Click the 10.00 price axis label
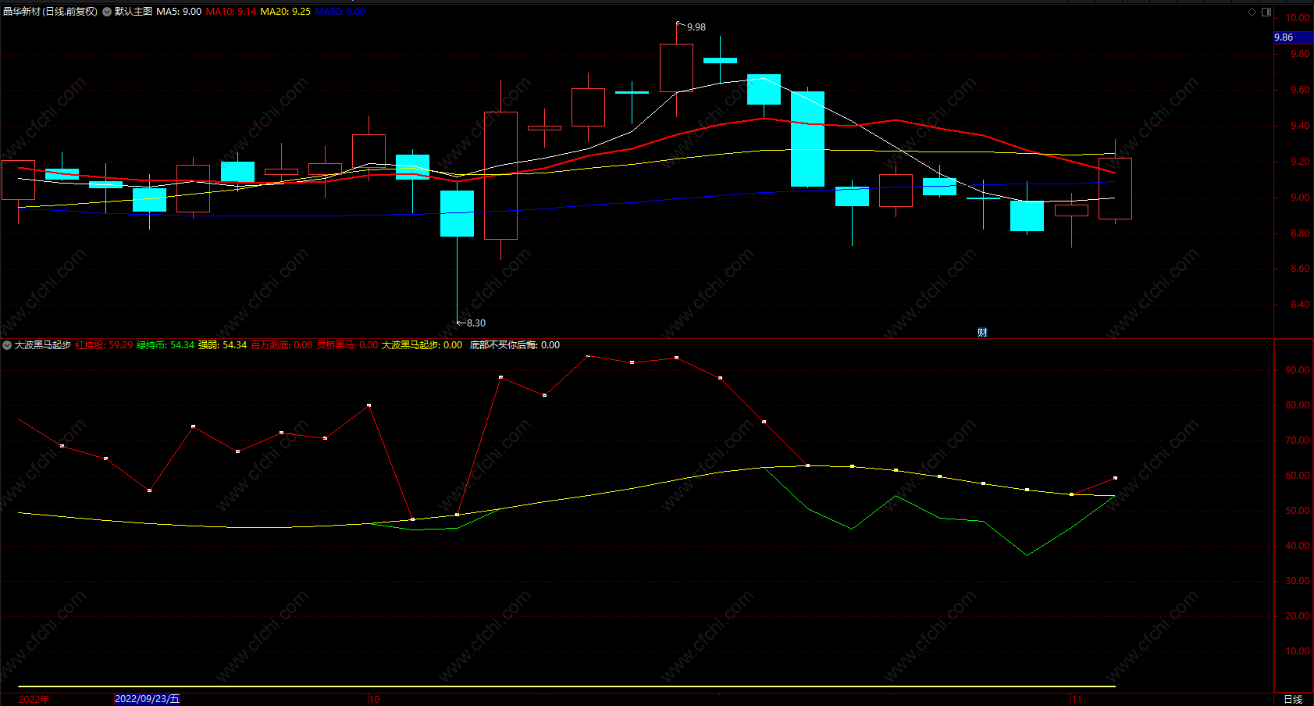 pyautogui.click(x=1298, y=18)
